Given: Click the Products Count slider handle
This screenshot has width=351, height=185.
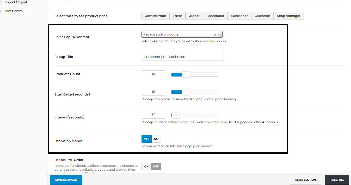Looking at the screenshot, I should coord(186,75).
